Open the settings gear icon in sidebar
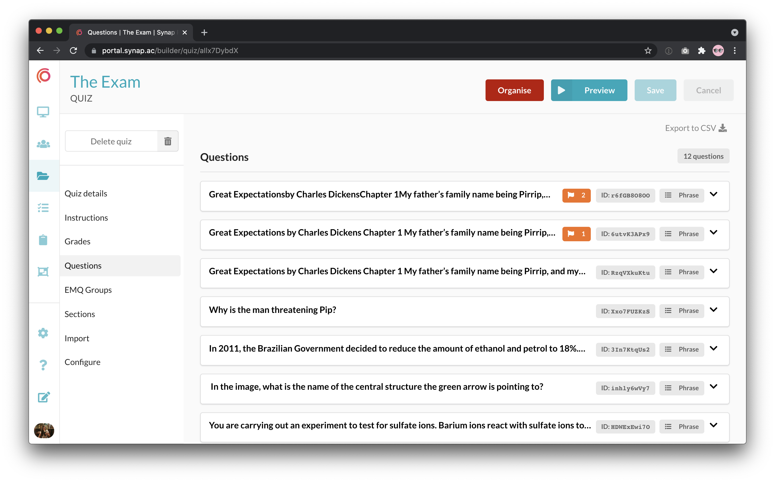Screen dimensions: 775x482 pyautogui.click(x=43, y=333)
